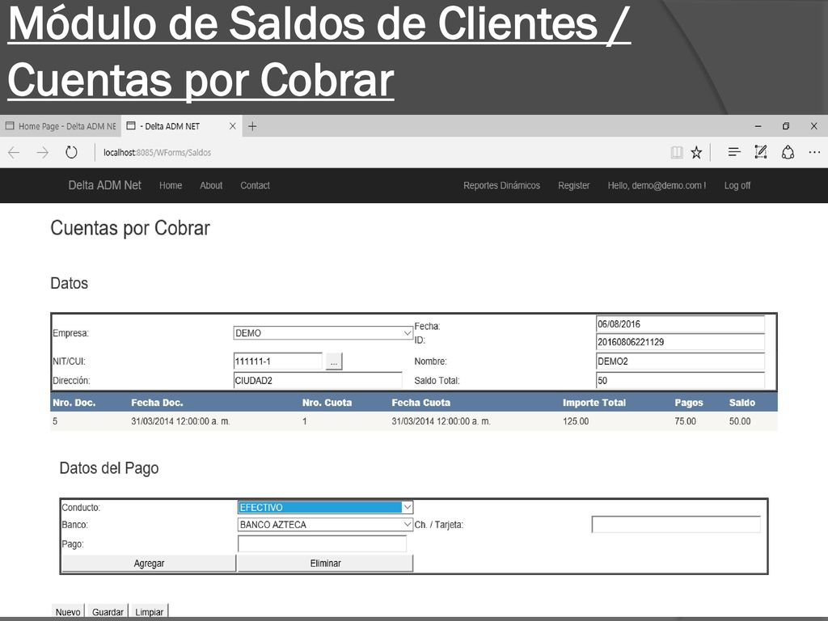Click the Fecha field 06/08/2016
Screen dimensions: 828x621
pyautogui.click(x=680, y=324)
